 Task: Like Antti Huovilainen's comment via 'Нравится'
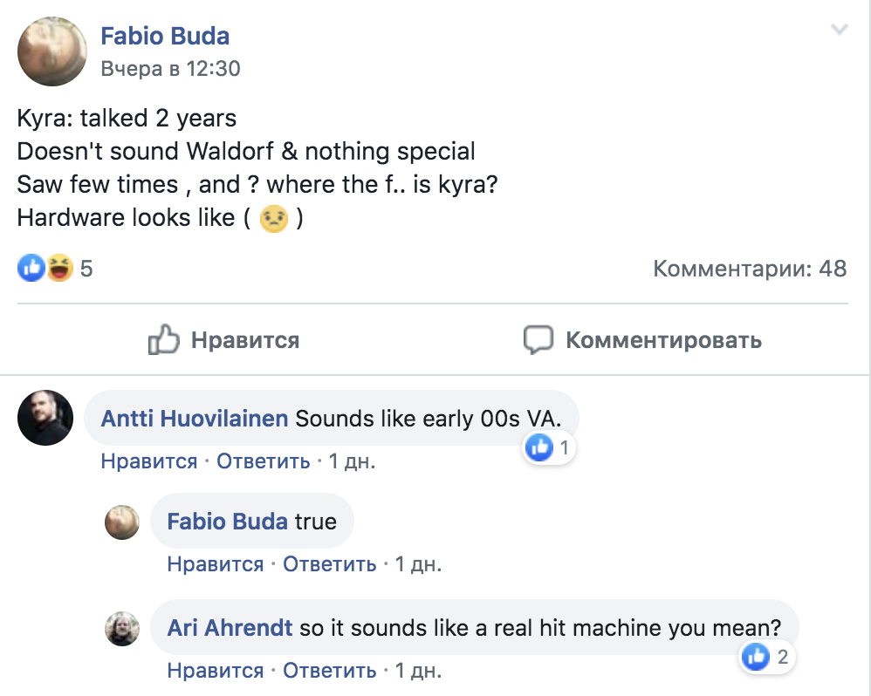pyautogui.click(x=149, y=461)
